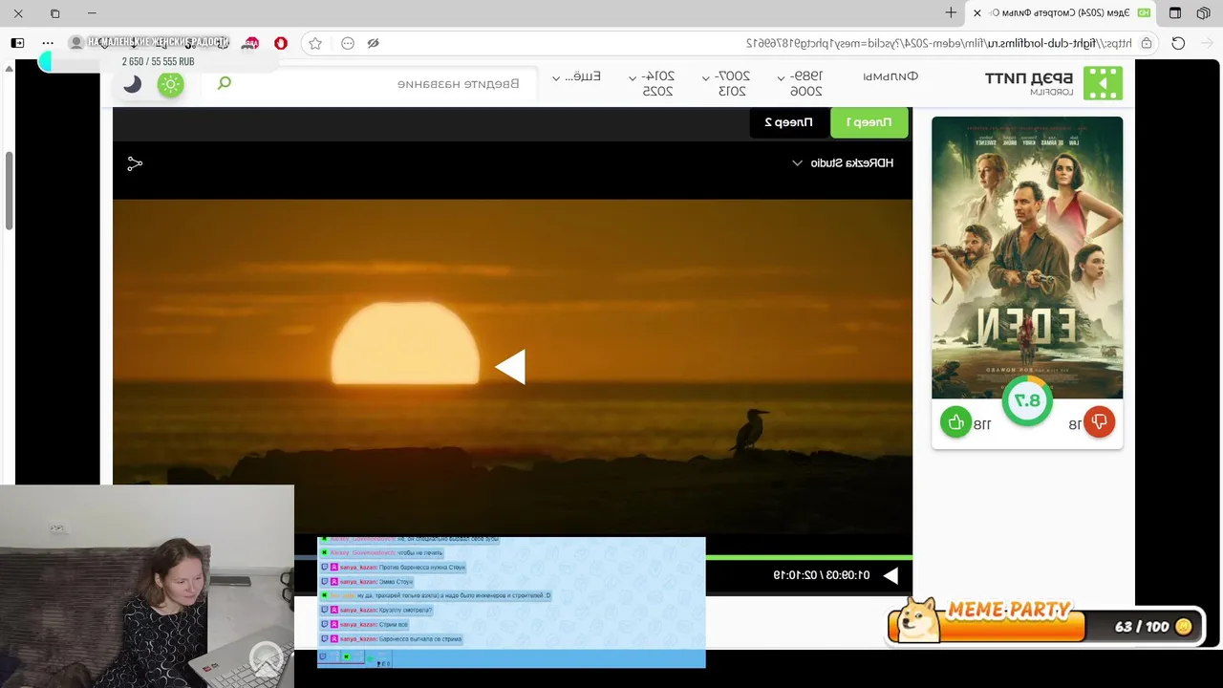Switch to the Плеер 1 tab

tap(869, 122)
